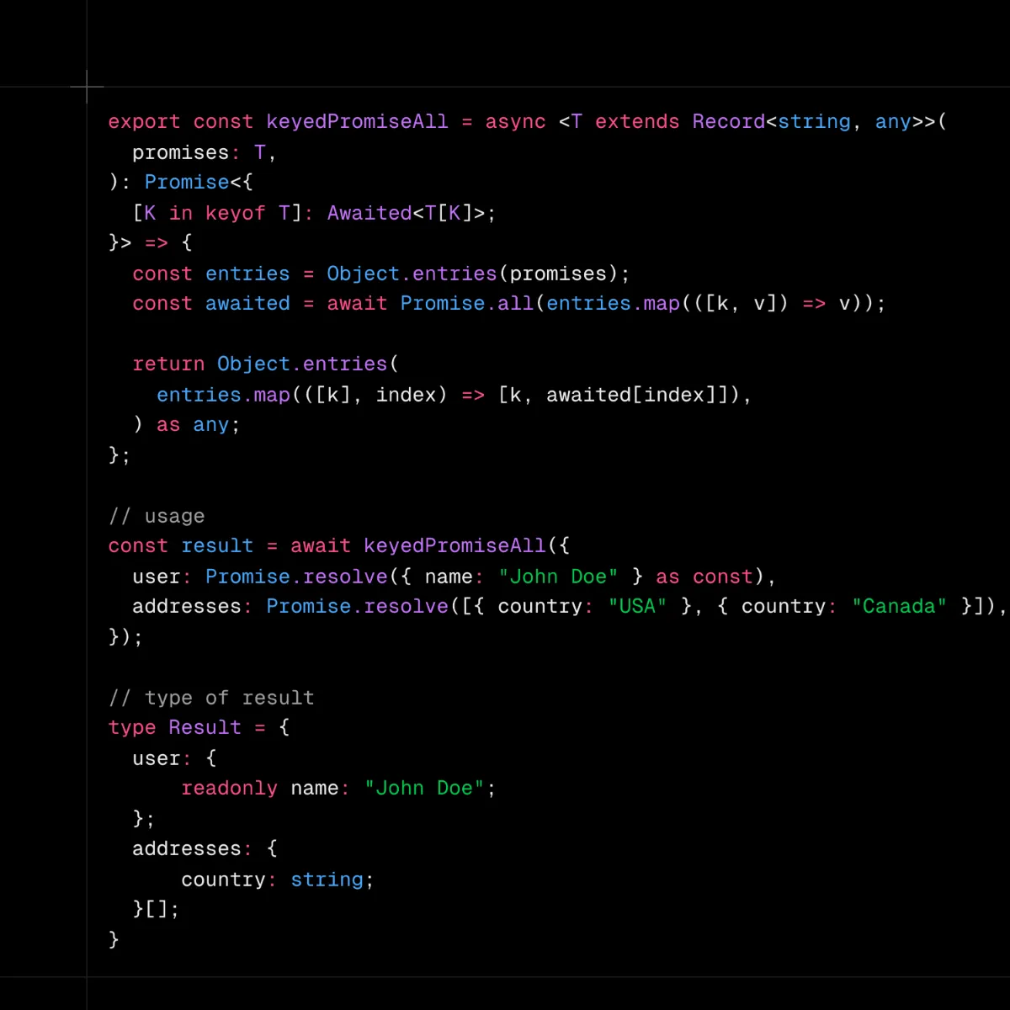Click the 'extends' keyword in generics

click(636, 122)
